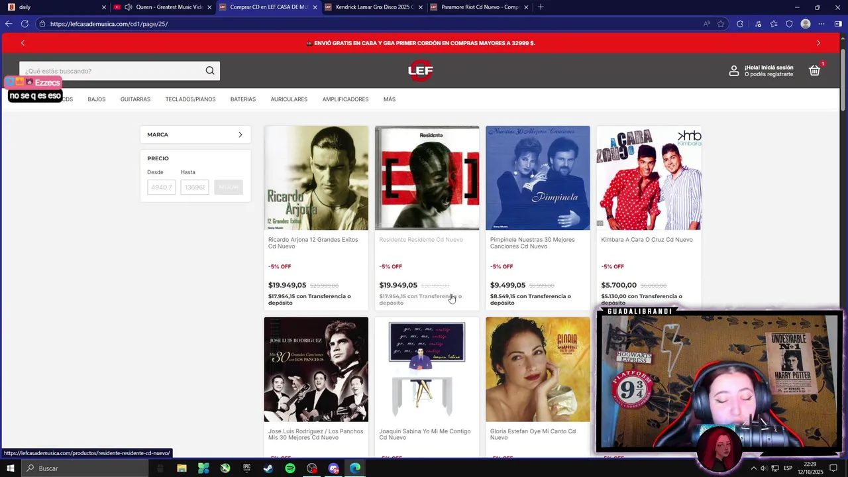Image resolution: width=848 pixels, height=477 pixels.
Task: Open Joaquin Sabina Yo Mi Me Contigo link
Action: [x=425, y=435]
